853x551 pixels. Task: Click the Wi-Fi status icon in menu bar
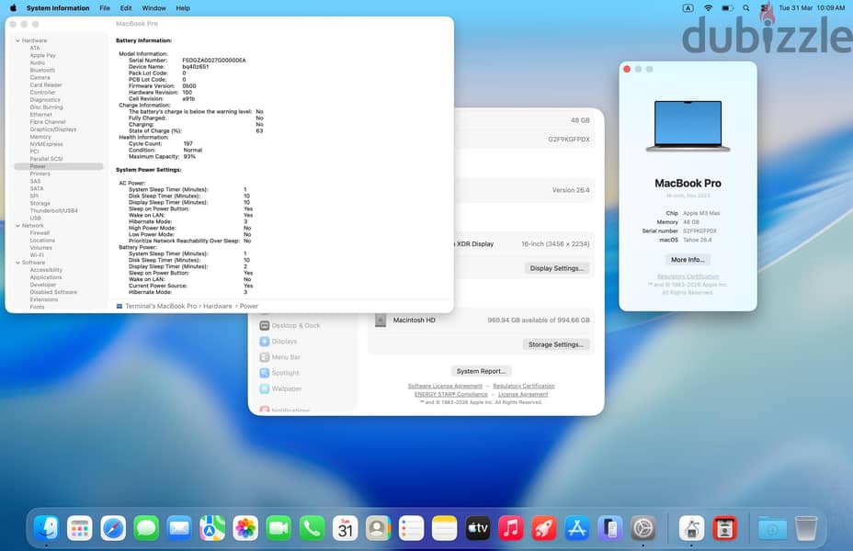pyautogui.click(x=708, y=8)
